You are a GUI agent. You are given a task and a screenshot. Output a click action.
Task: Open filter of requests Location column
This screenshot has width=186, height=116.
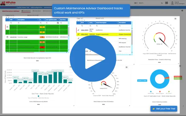pyautogui.click(x=94, y=23)
